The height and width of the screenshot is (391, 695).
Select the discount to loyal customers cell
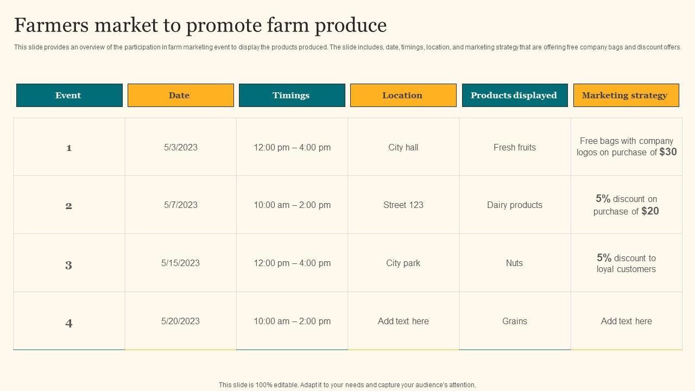pyautogui.click(x=626, y=263)
